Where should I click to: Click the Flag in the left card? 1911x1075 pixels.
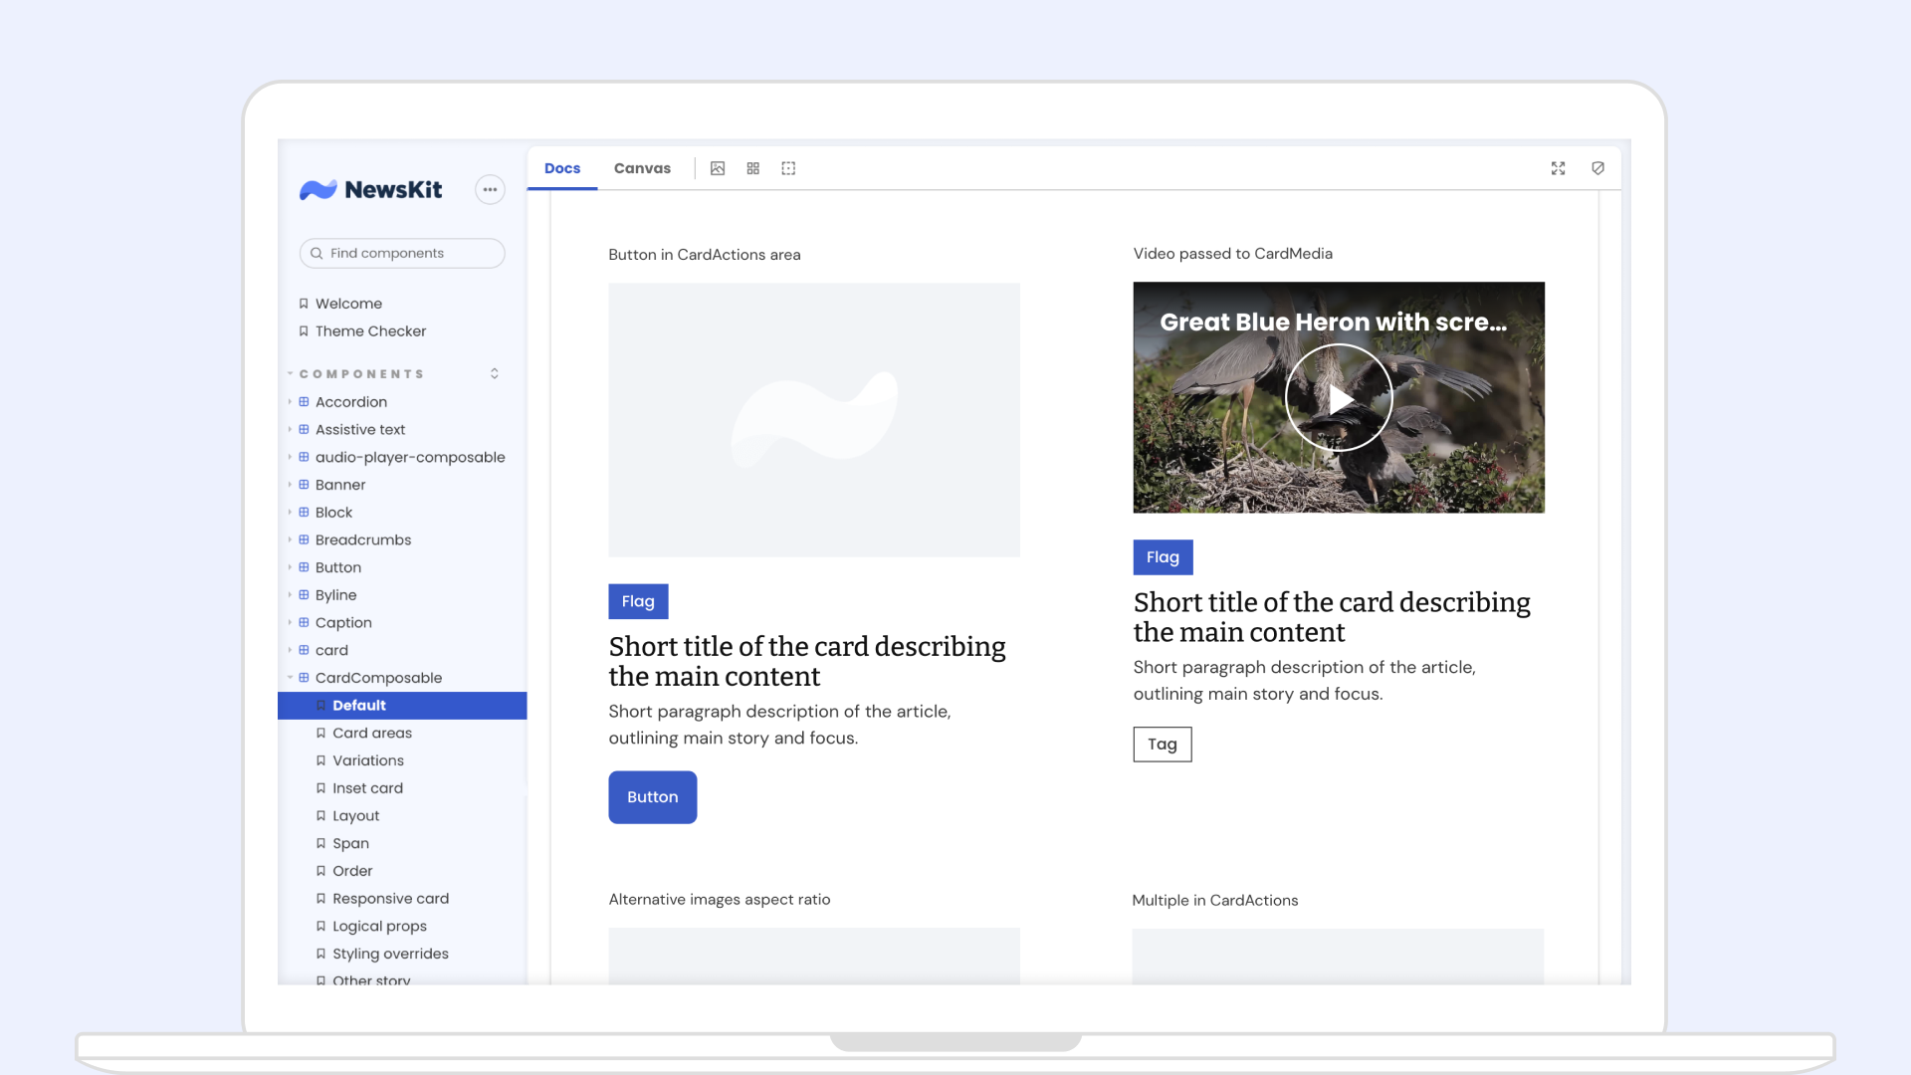tap(638, 601)
